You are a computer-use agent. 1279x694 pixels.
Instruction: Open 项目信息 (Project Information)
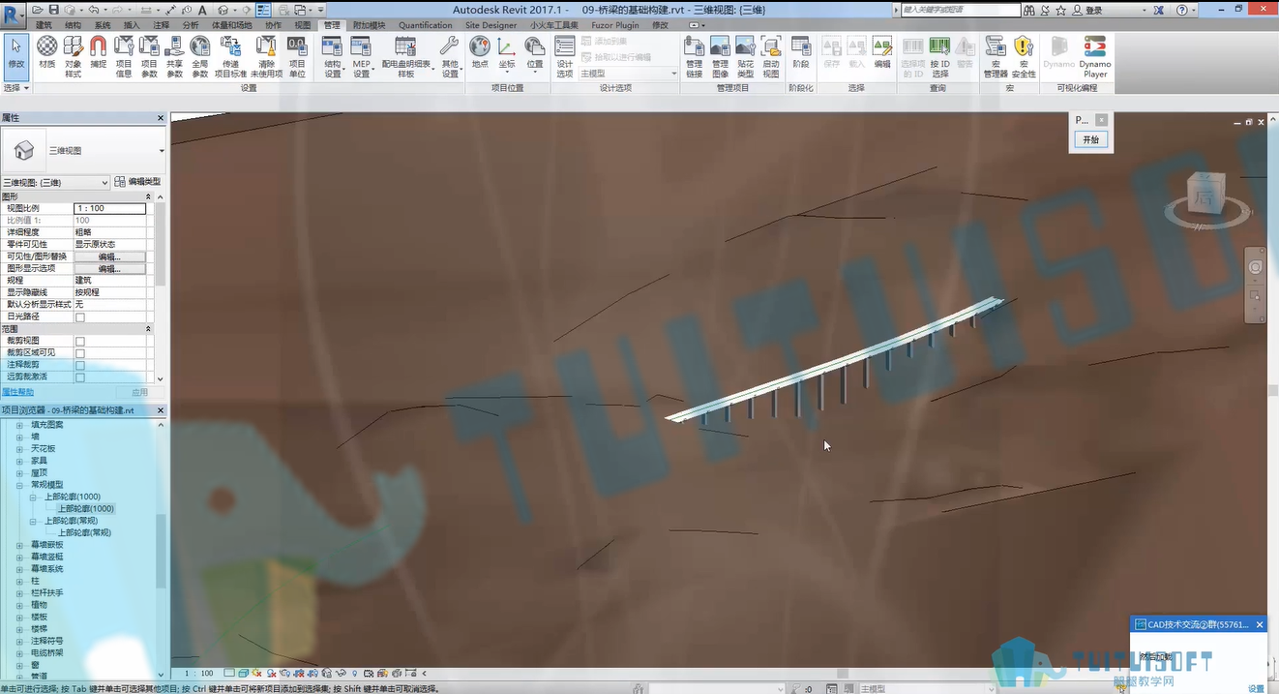(124, 56)
